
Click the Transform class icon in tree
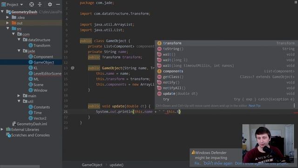click(x=31, y=45)
